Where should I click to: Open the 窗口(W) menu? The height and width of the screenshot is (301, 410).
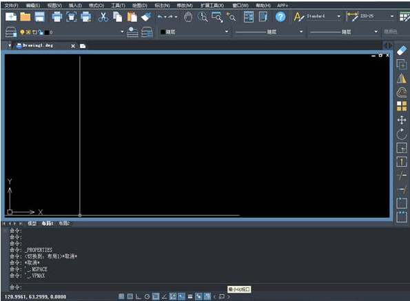point(240,5)
